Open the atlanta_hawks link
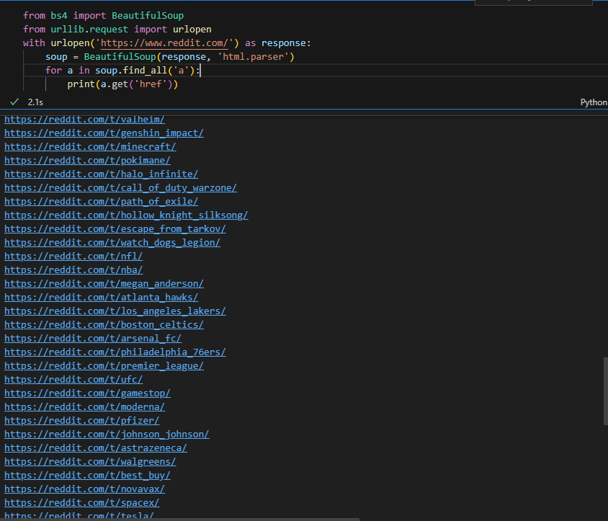The height and width of the screenshot is (521, 608). coord(101,297)
